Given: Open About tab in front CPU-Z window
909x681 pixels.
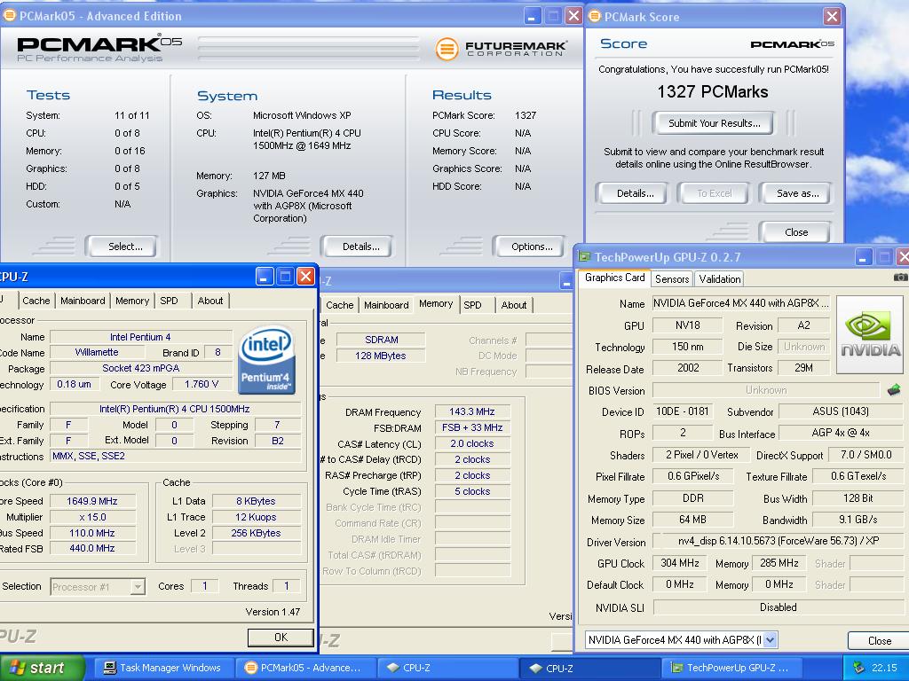Looking at the screenshot, I should (209, 301).
